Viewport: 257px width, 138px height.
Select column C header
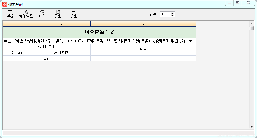click(143, 24)
